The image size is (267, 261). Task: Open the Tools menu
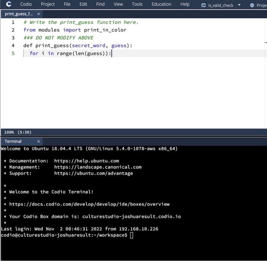coord(137,4)
